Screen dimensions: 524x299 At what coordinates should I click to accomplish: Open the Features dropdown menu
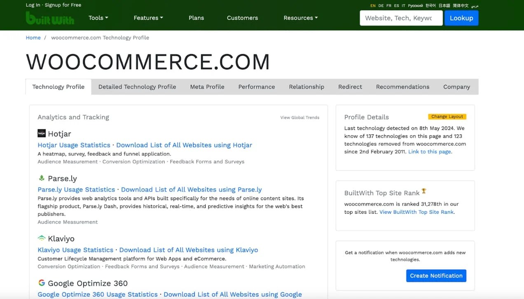[148, 18]
